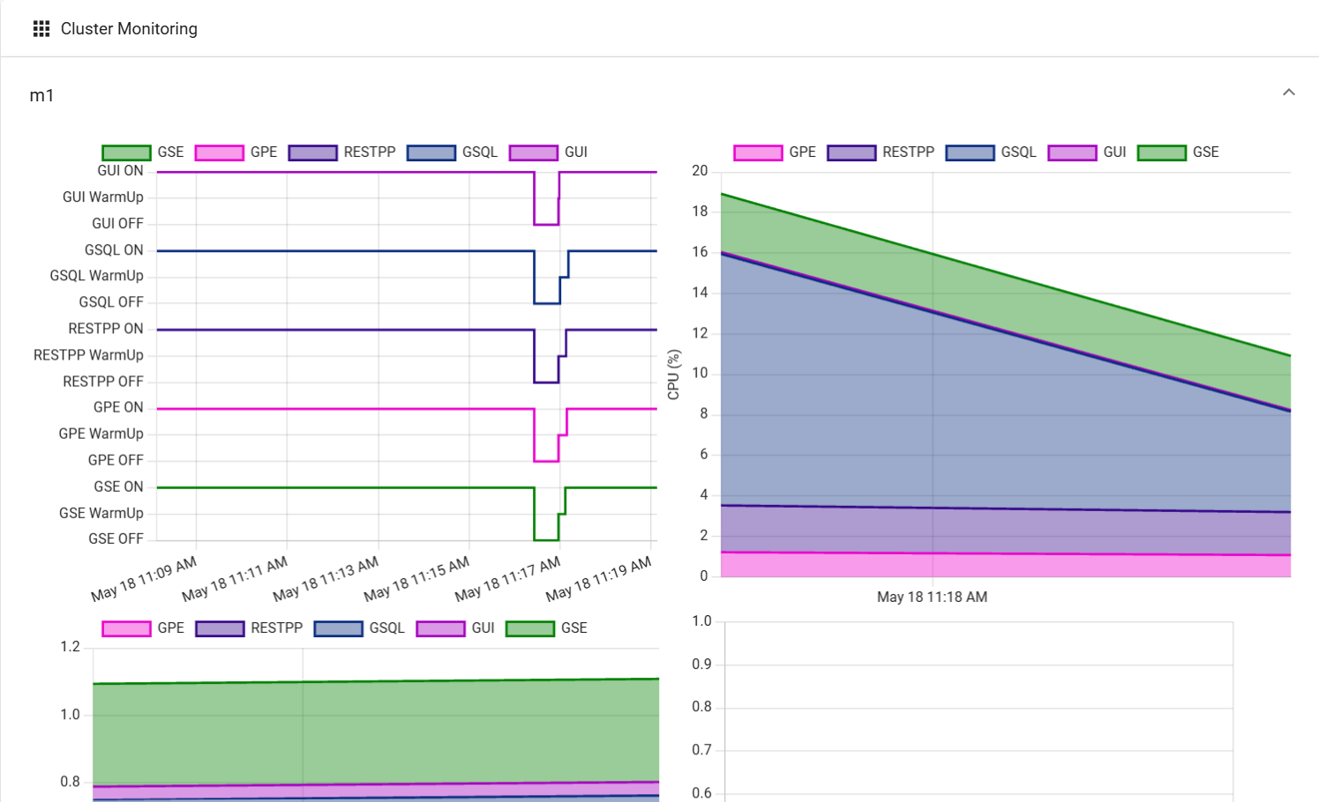Click the May 18 11:09 AM tick label

tap(144, 579)
